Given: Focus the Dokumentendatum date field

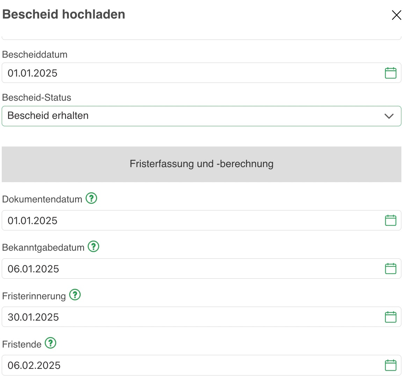Looking at the screenshot, I should pos(202,220).
